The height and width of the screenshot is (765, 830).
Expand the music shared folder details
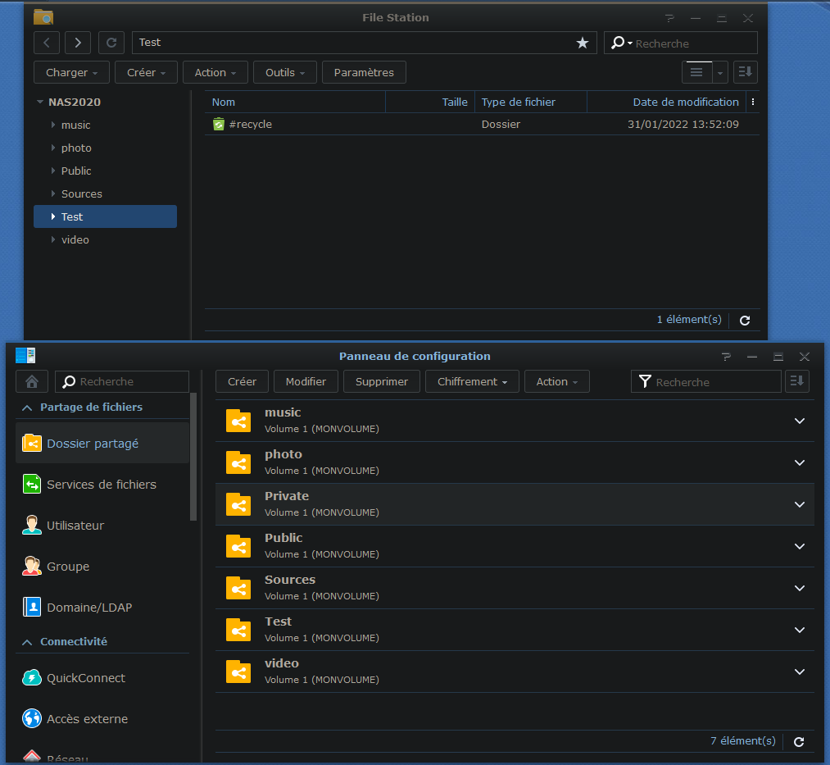[800, 421]
